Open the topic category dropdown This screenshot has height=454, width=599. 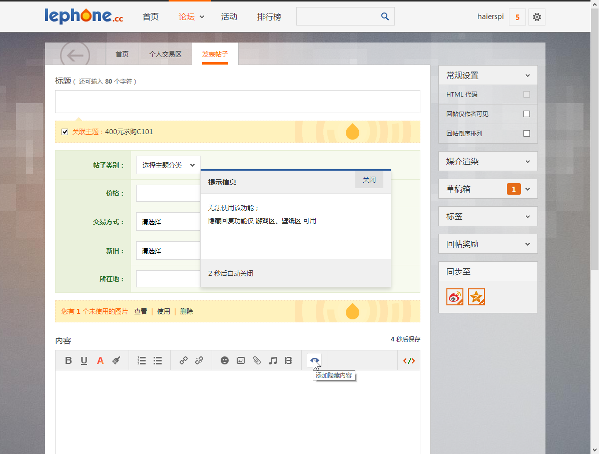tap(168, 165)
